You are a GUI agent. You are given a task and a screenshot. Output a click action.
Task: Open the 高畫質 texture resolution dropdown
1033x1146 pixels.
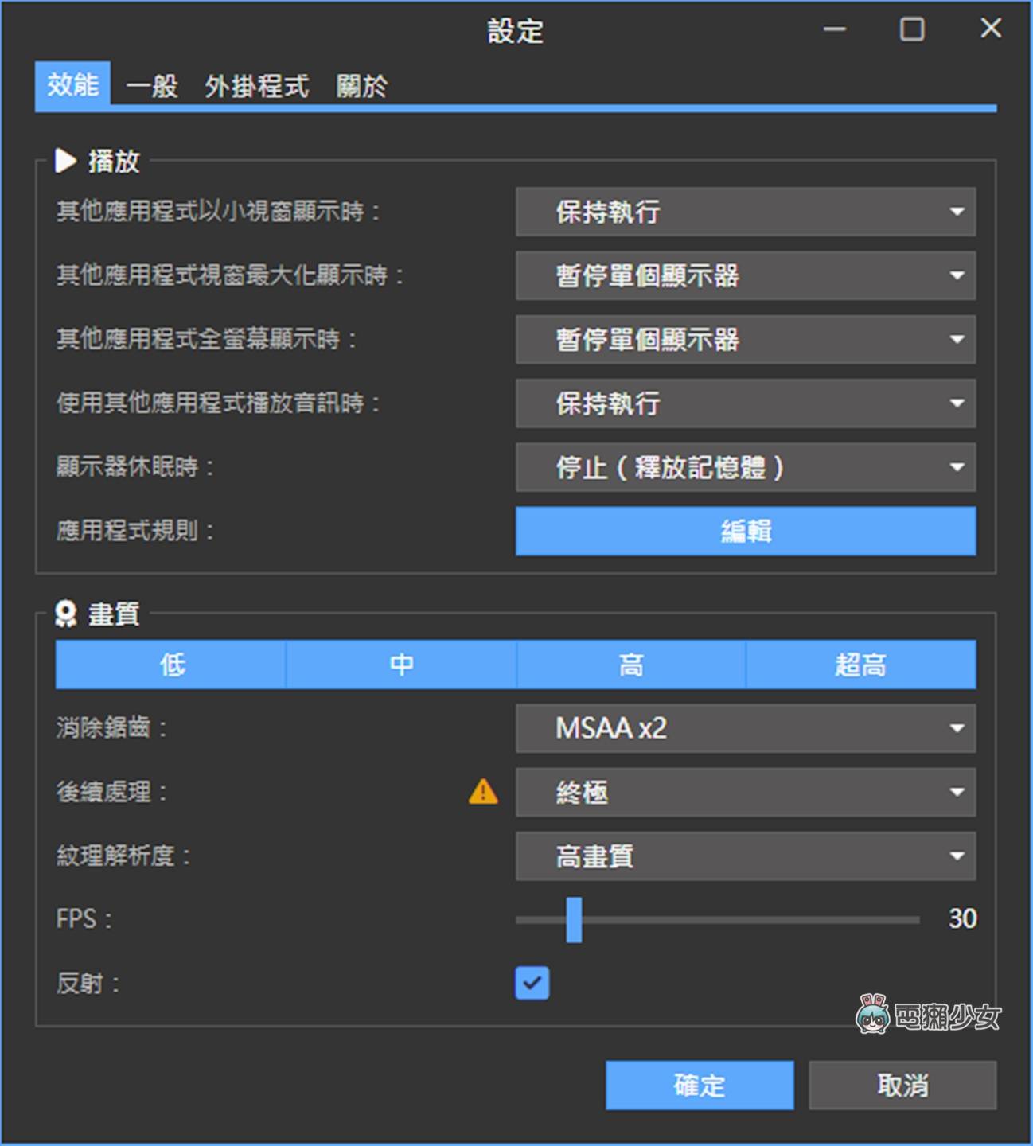click(x=746, y=856)
